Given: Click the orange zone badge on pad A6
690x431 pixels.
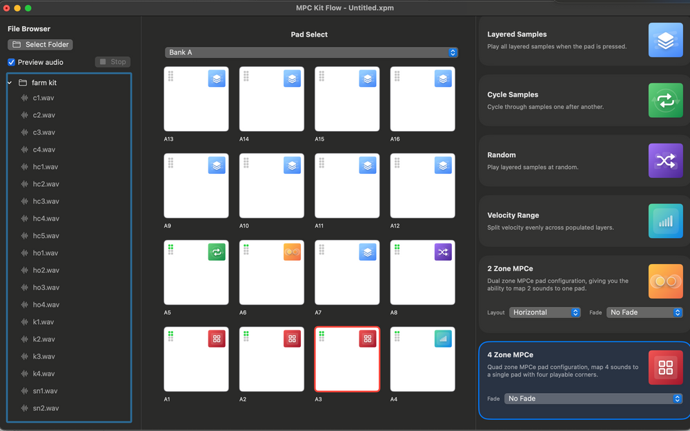Looking at the screenshot, I should coord(292,252).
